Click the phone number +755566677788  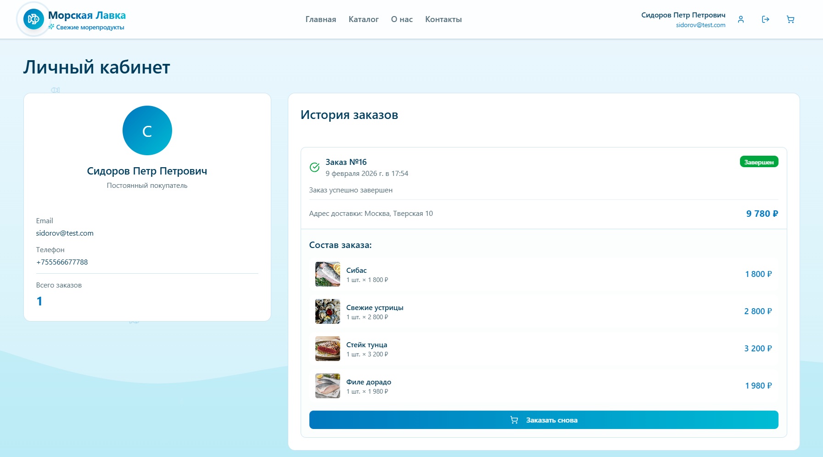[x=62, y=262]
